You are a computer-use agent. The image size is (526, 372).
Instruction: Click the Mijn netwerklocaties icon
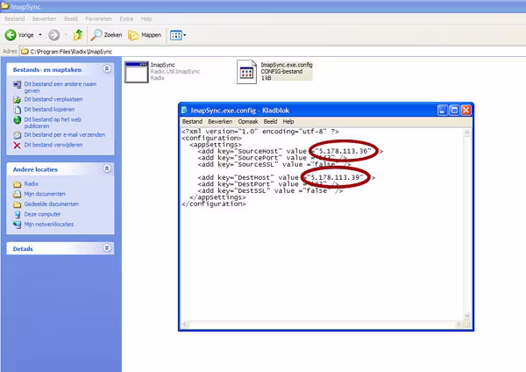click(18, 225)
